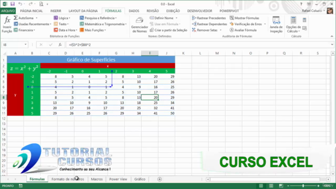336x189 pixels.
Task: Open the Mais Funções icon
Action: (x=82, y=30)
